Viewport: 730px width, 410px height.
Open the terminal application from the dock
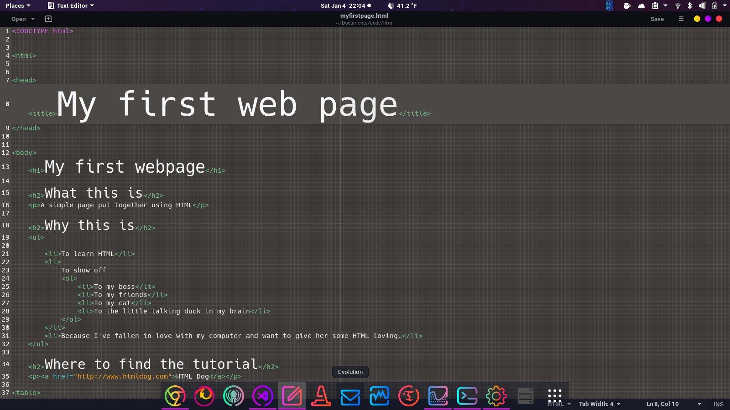tap(467, 396)
